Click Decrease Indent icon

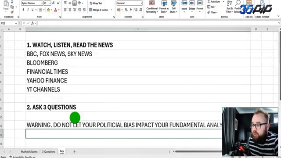pyautogui.click(x=79, y=10)
